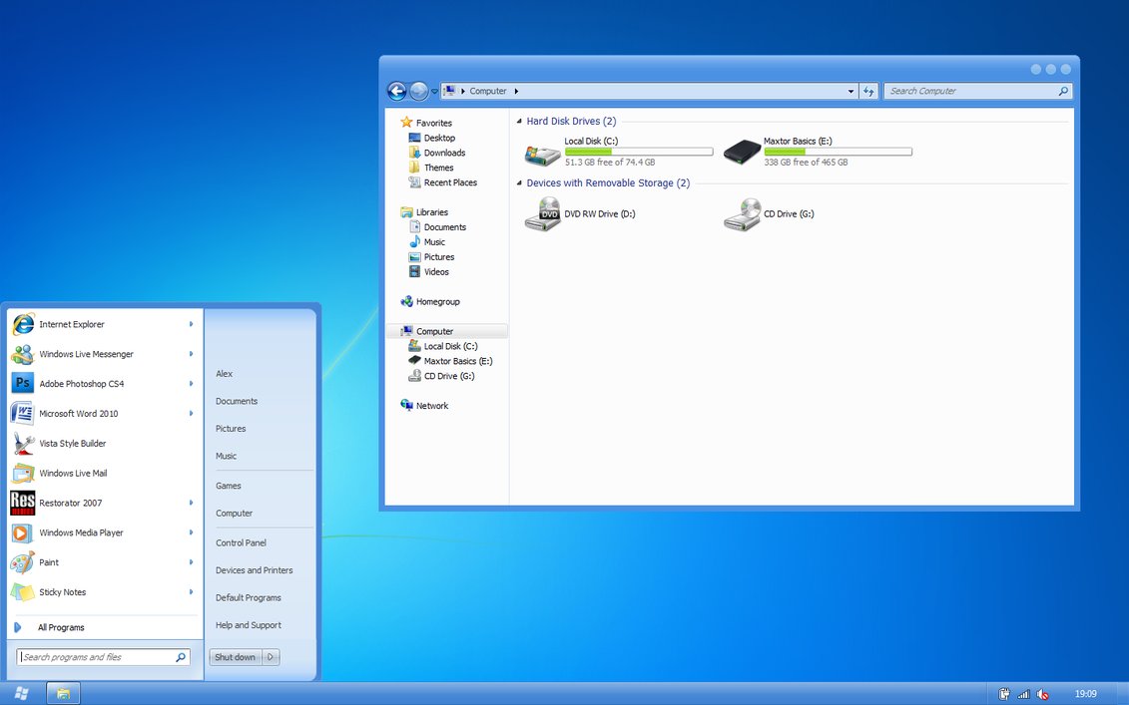Viewport: 1129px width, 705px height.
Task: Click the Shut down button
Action: (x=236, y=657)
